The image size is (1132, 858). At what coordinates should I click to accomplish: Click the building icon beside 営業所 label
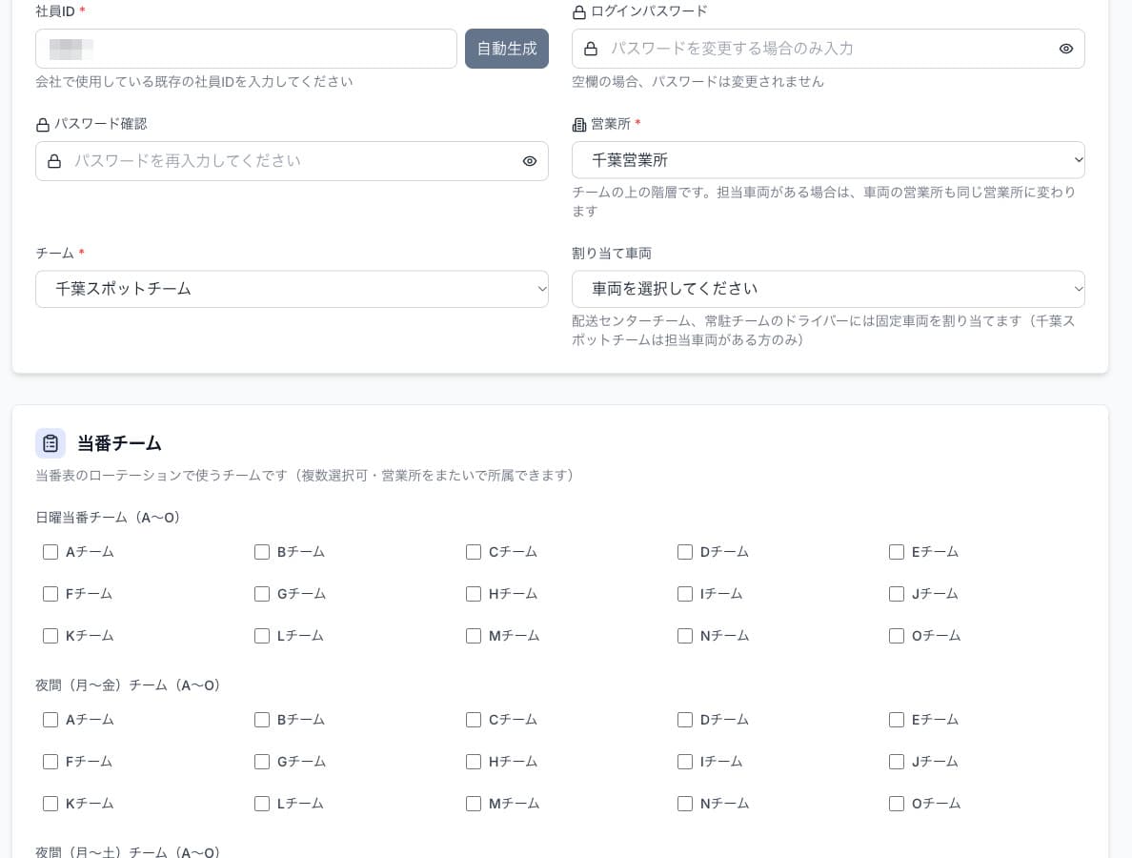tap(579, 125)
